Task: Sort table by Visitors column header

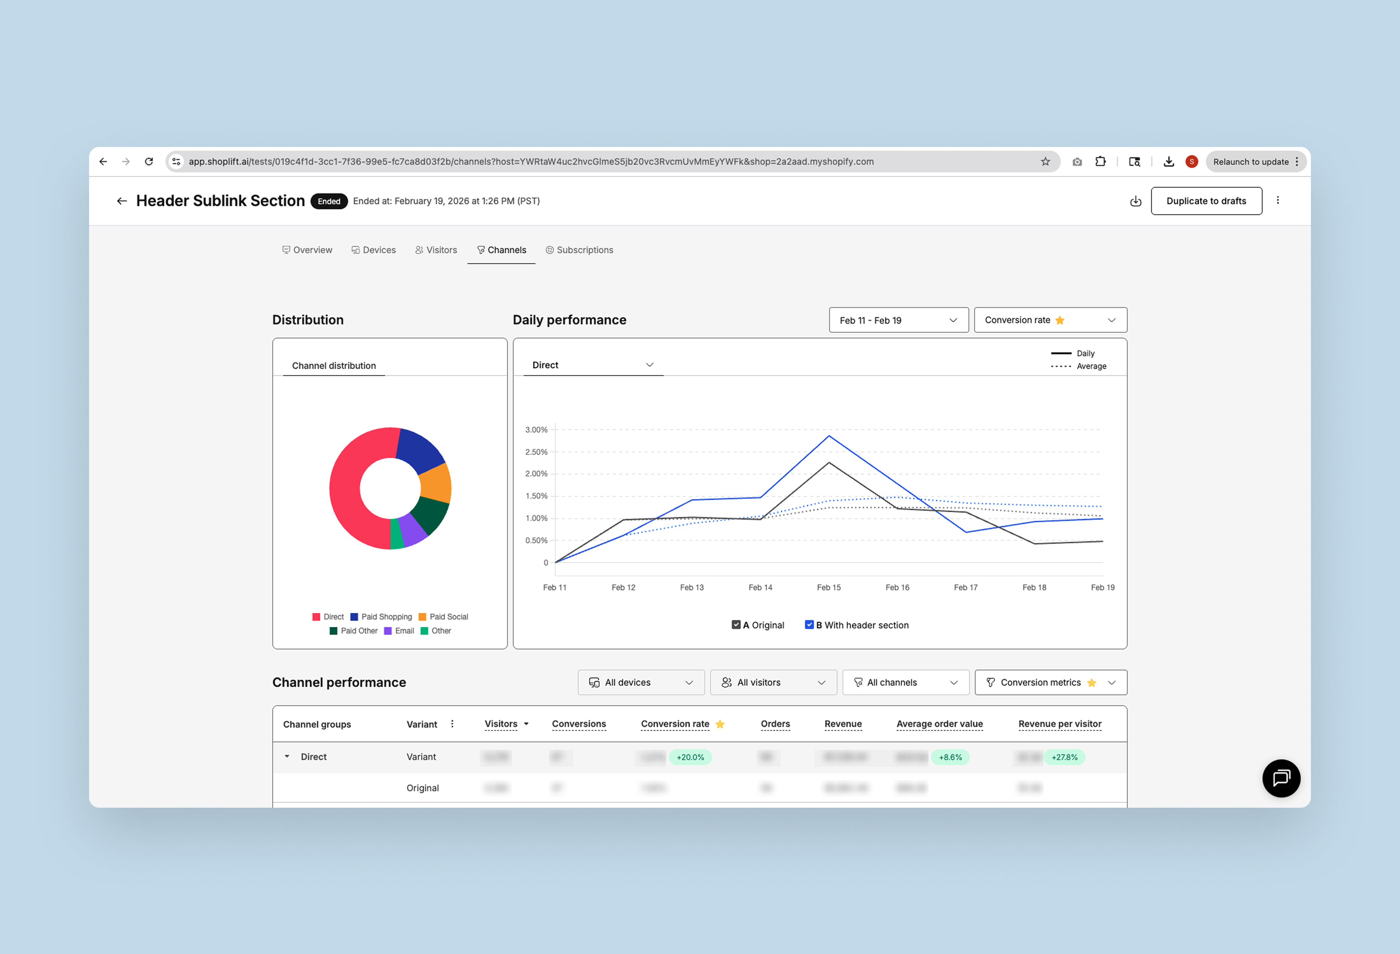Action: pyautogui.click(x=500, y=724)
